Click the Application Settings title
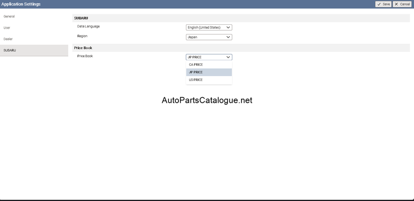 [21, 4]
